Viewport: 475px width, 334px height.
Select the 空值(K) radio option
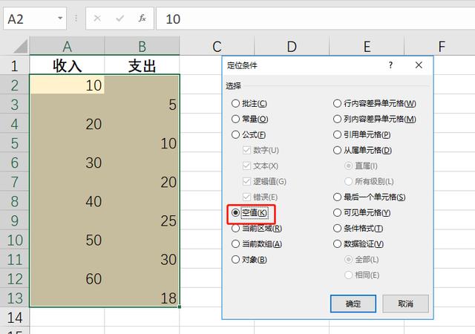[249, 213]
